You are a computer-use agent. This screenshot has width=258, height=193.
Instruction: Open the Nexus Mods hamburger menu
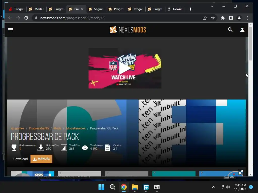point(11,30)
